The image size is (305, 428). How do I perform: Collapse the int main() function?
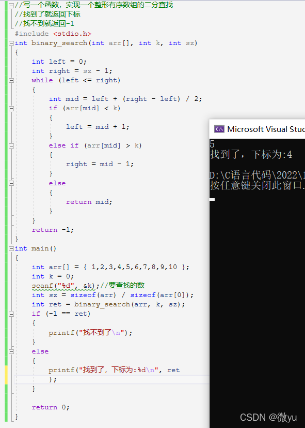click(x=11, y=248)
